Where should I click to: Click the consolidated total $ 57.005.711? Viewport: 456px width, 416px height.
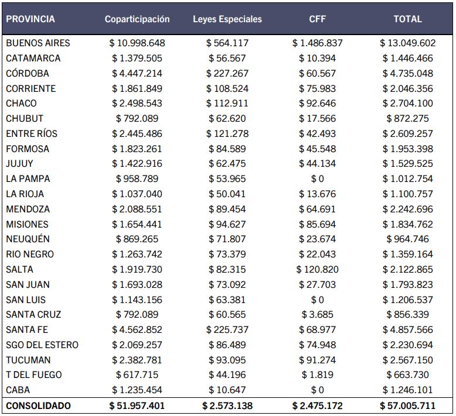[407, 405]
